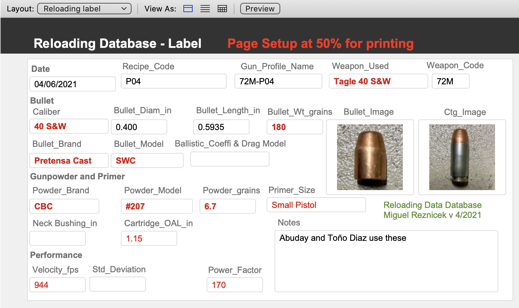The height and width of the screenshot is (308, 519).
Task: Select the Weapon_Code field 72M
Action: [x=451, y=81]
